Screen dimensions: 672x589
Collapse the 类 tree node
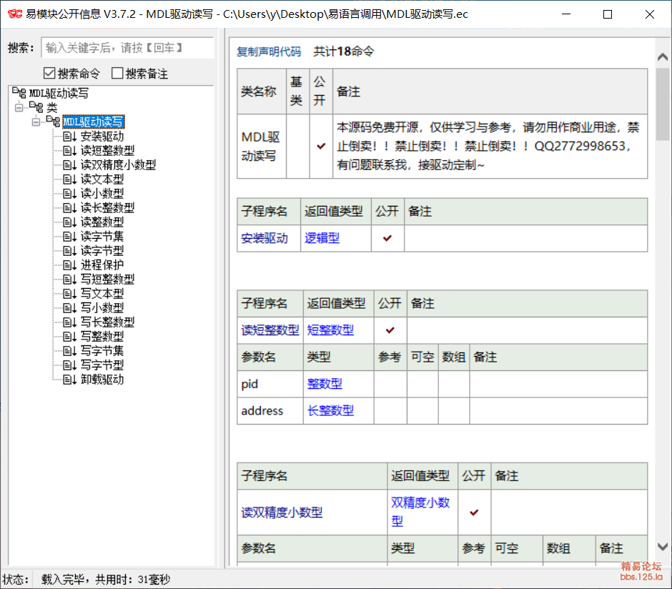tap(19, 108)
